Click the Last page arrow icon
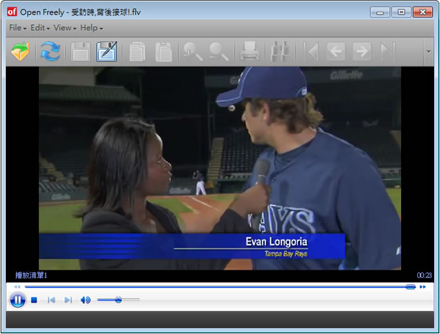 tap(387, 51)
